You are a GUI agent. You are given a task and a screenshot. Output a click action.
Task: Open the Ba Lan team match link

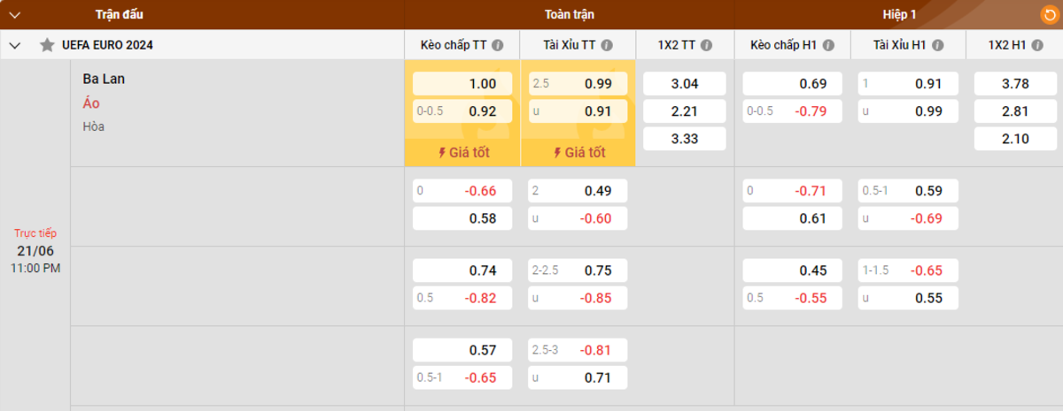(x=104, y=79)
